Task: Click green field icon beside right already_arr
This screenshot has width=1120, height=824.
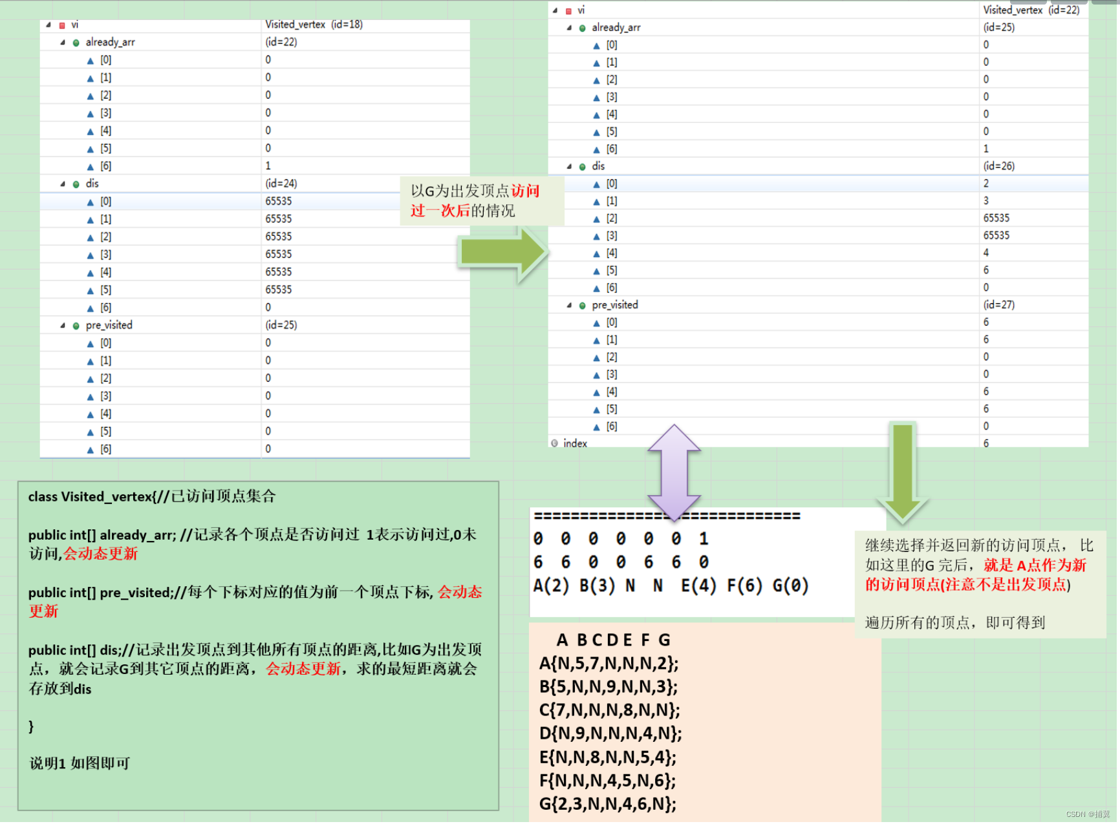Action: 583,28
